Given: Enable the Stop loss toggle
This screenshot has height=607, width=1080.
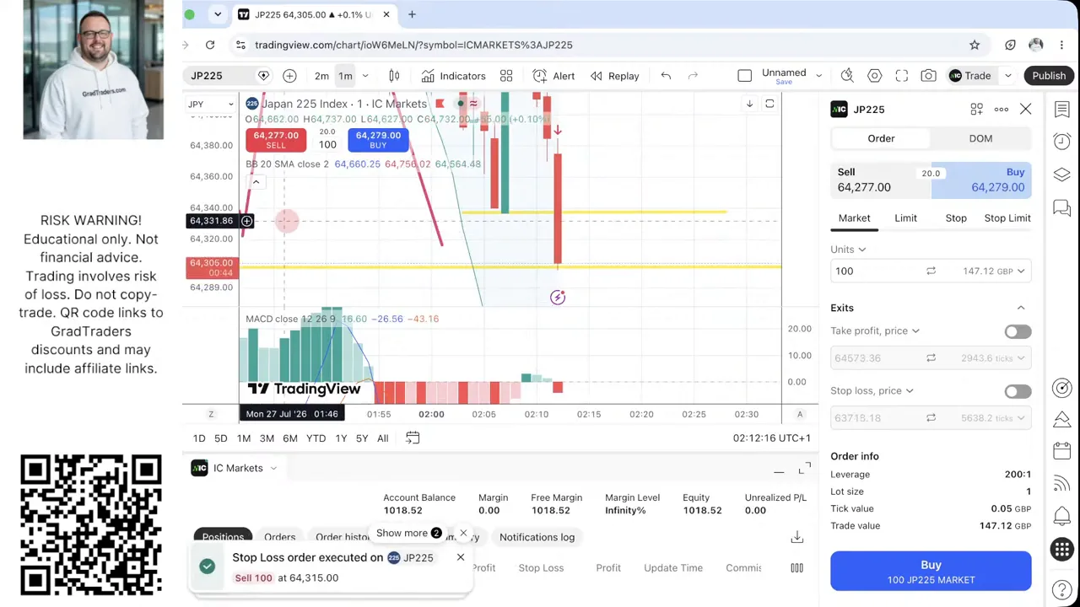Looking at the screenshot, I should (1018, 391).
